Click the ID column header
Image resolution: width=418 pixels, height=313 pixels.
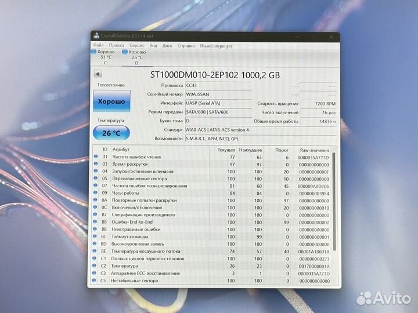105,150
